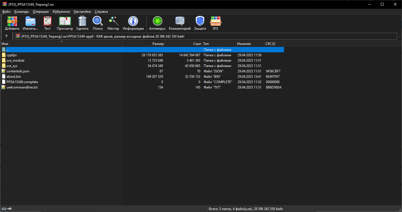Image resolution: width=402 pixels, height=212 pixels.
Task: Select the eboot.bin file
Action: (x=14, y=77)
